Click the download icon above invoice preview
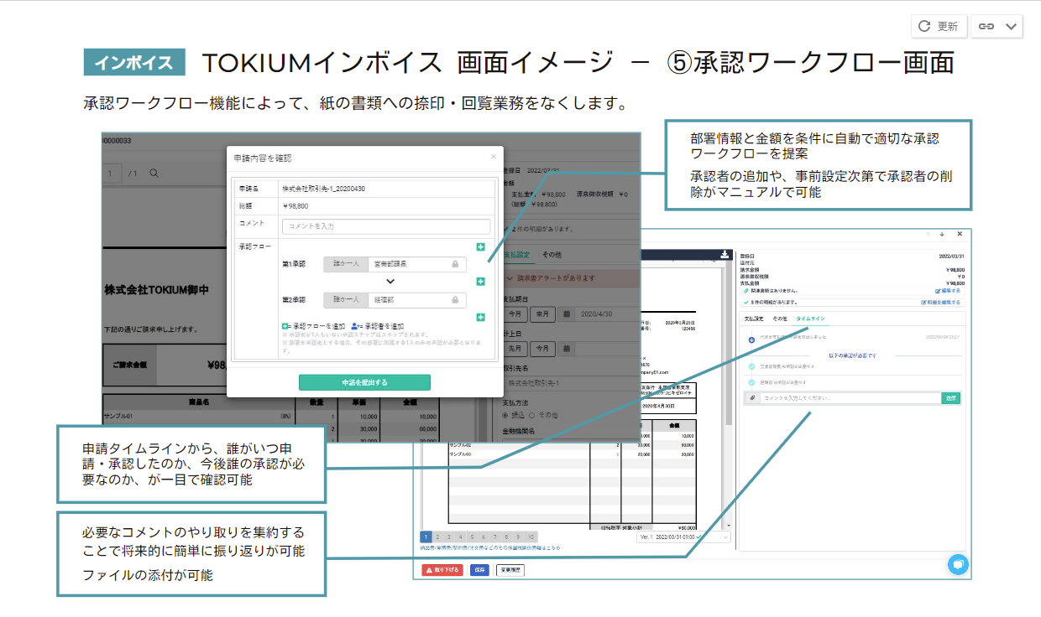Viewport: 1041px width, 617px height. [724, 255]
